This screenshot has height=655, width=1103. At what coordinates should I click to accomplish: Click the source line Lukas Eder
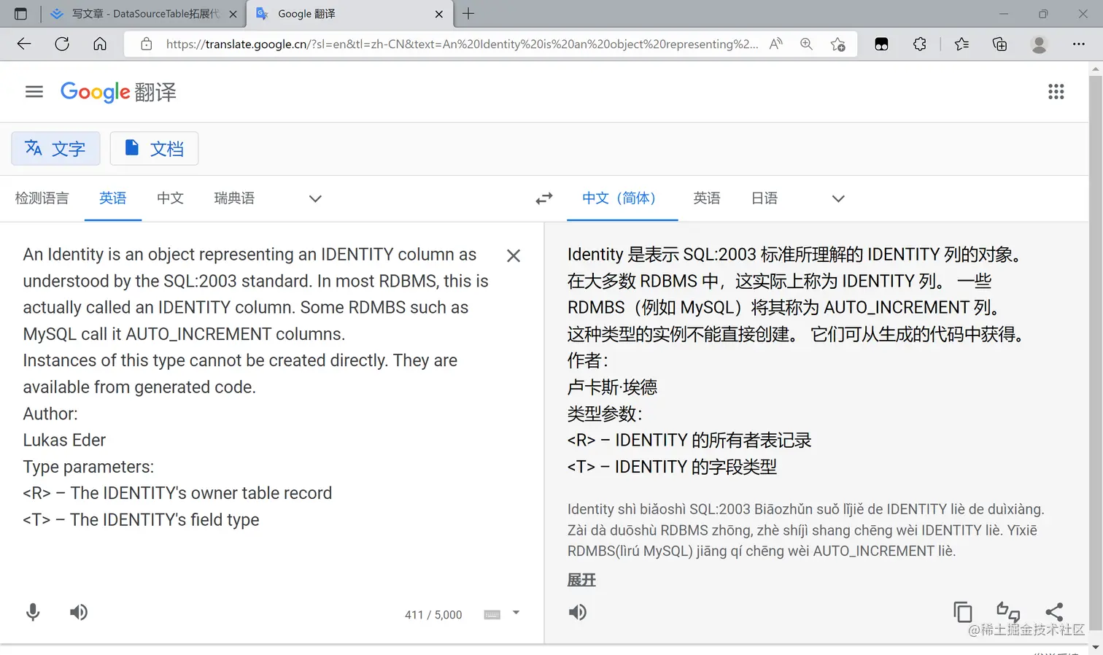pos(64,440)
